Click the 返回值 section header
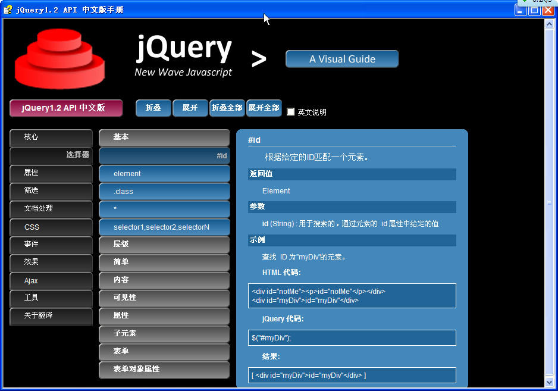558x391 pixels. (352, 174)
